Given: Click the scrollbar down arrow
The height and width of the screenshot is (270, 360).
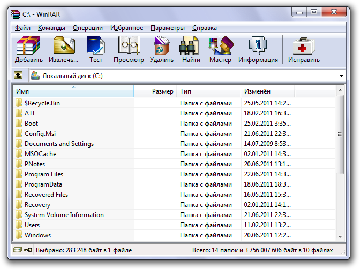Looking at the screenshot, I should click(x=340, y=236).
